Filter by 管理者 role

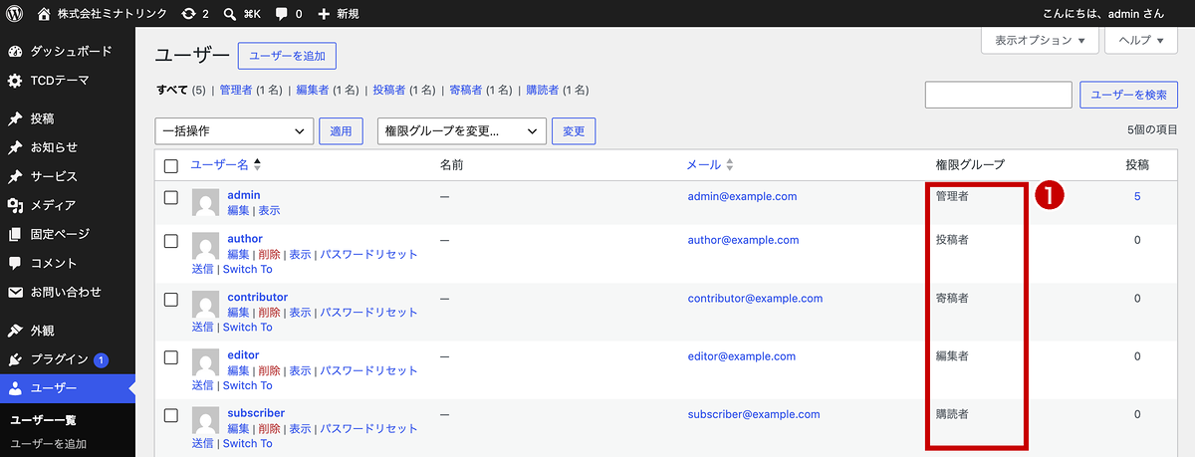(236, 90)
